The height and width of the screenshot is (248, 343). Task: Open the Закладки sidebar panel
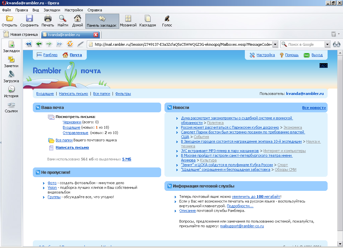pyautogui.click(x=11, y=47)
